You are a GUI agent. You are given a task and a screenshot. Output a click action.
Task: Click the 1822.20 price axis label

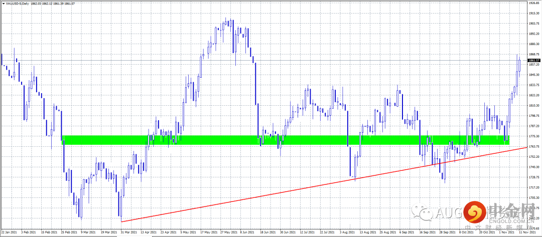coord(534,95)
